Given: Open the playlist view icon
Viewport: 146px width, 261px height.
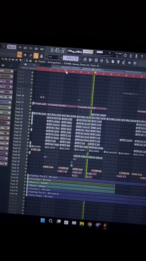Looking at the screenshot, I should click(85, 59).
